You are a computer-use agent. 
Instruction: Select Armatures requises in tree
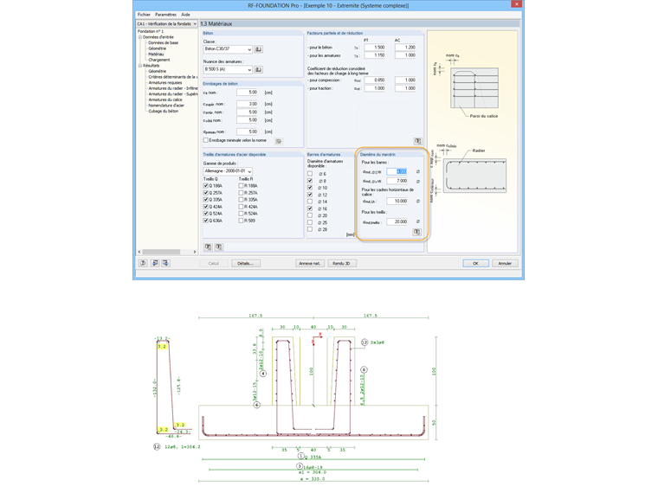coord(165,82)
